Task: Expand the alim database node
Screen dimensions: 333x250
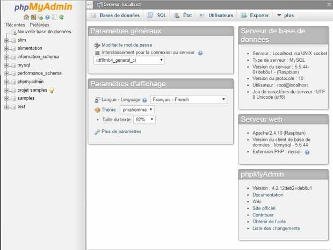Action: [x=6, y=40]
